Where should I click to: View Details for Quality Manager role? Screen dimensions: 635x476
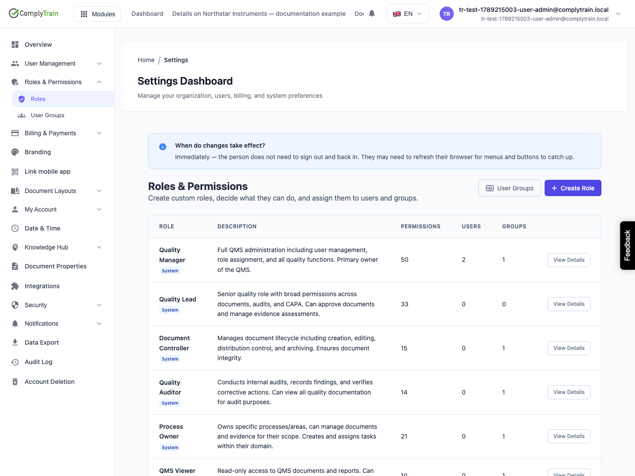pyautogui.click(x=569, y=260)
